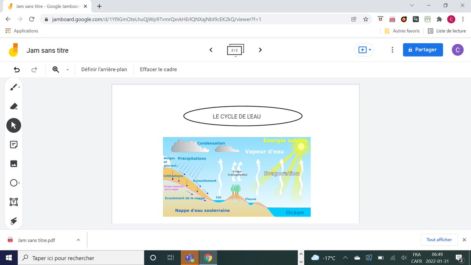The width and height of the screenshot is (471, 265).
Task: Open the Chrome Extensions puzzle menu
Action: [x=439, y=19]
